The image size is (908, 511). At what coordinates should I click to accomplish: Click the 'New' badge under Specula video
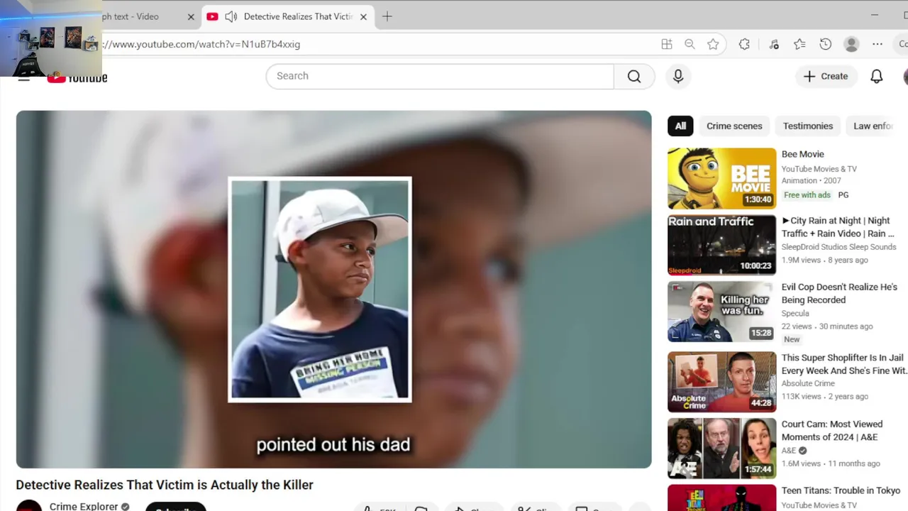click(792, 340)
